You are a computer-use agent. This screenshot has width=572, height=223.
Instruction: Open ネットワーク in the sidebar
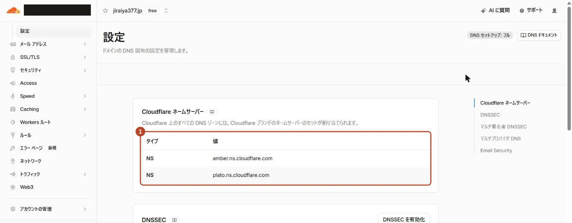coord(31,161)
